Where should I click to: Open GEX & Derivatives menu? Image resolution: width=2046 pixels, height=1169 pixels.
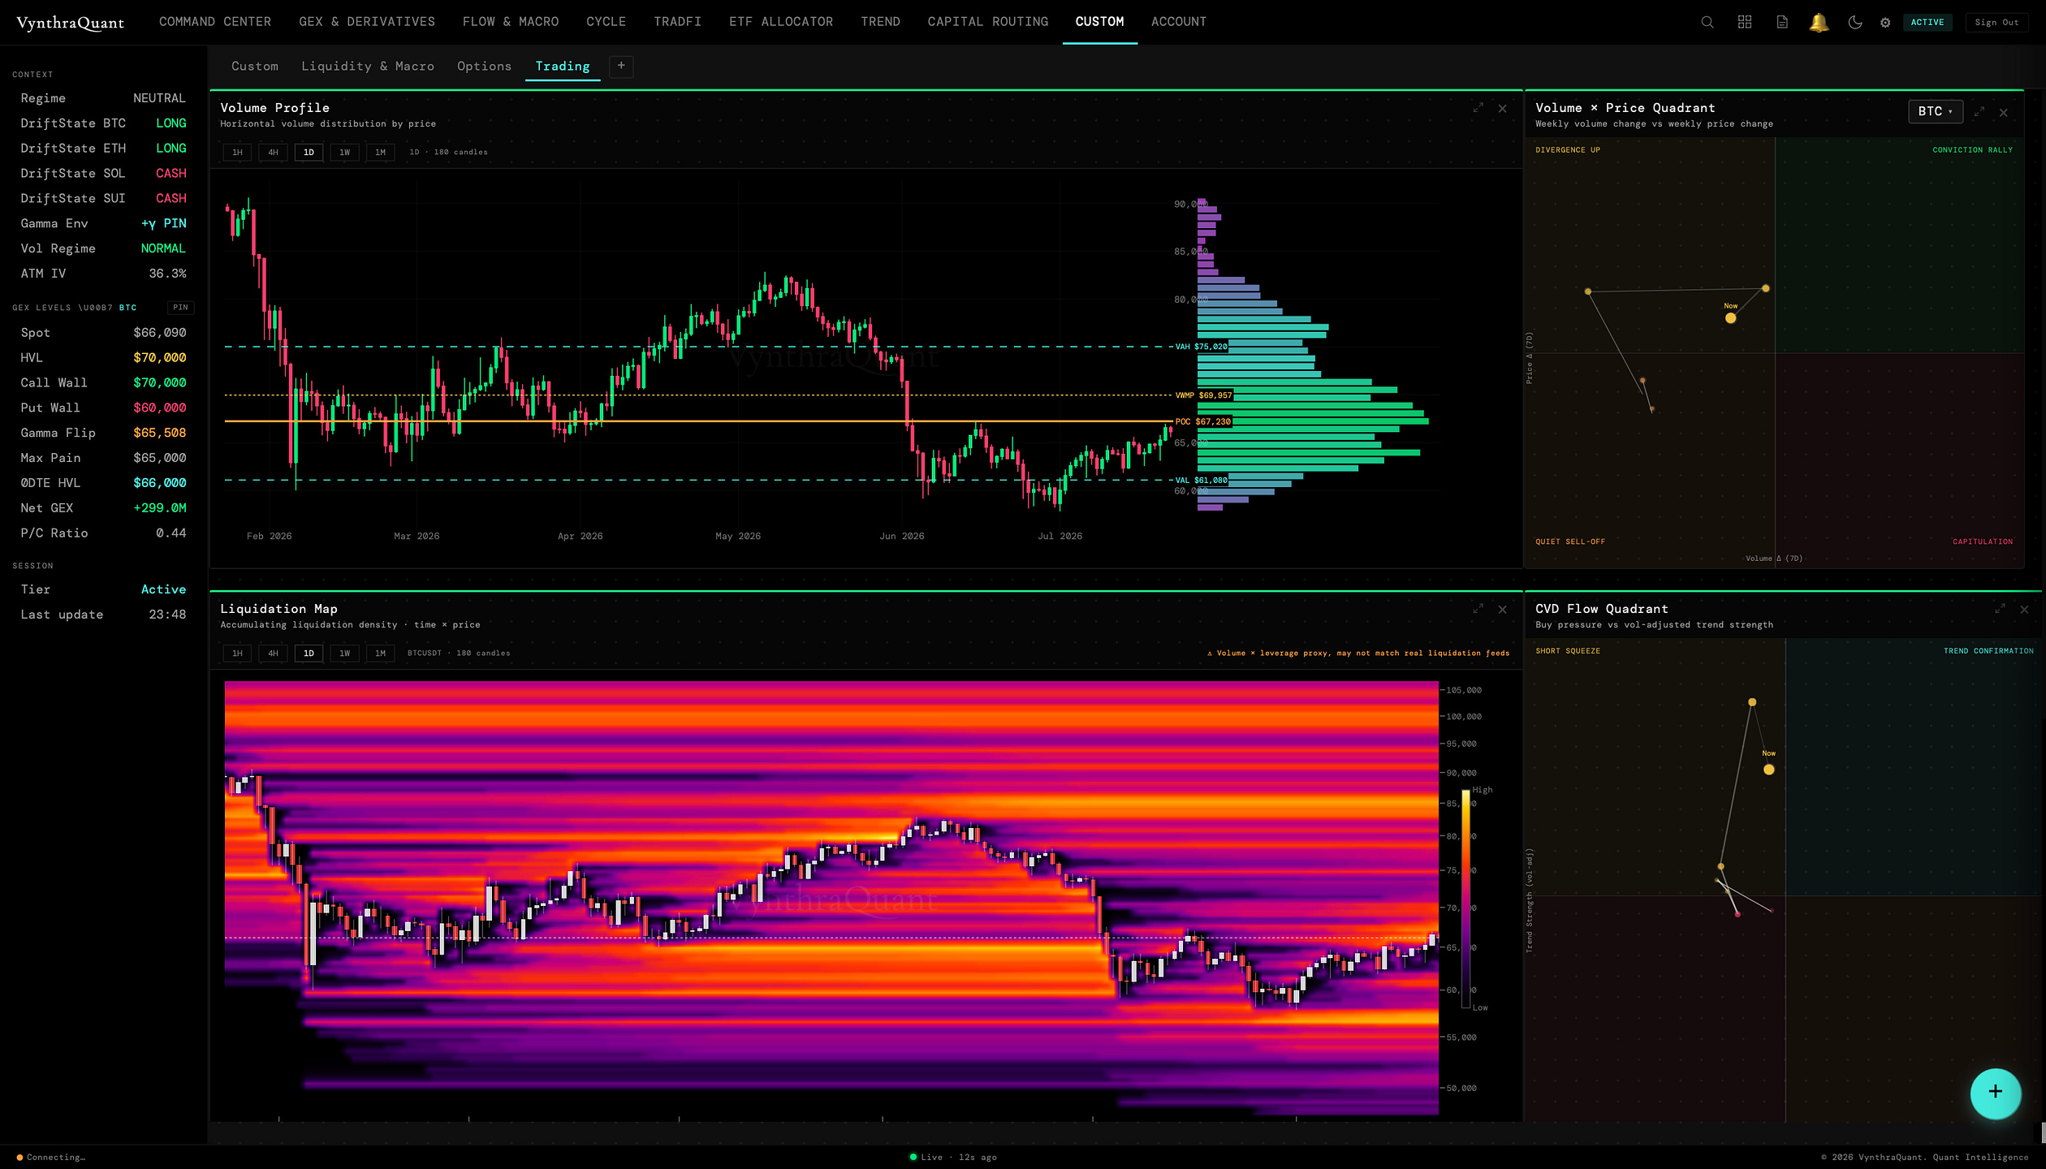tap(367, 22)
